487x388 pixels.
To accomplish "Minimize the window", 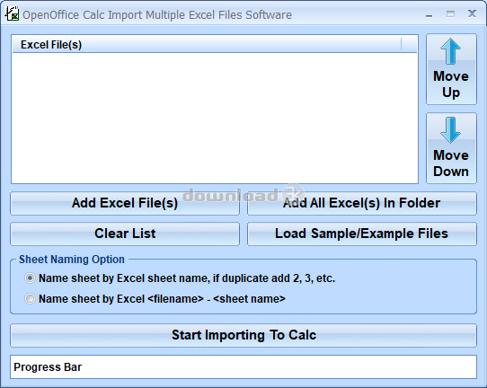I will point(429,14).
